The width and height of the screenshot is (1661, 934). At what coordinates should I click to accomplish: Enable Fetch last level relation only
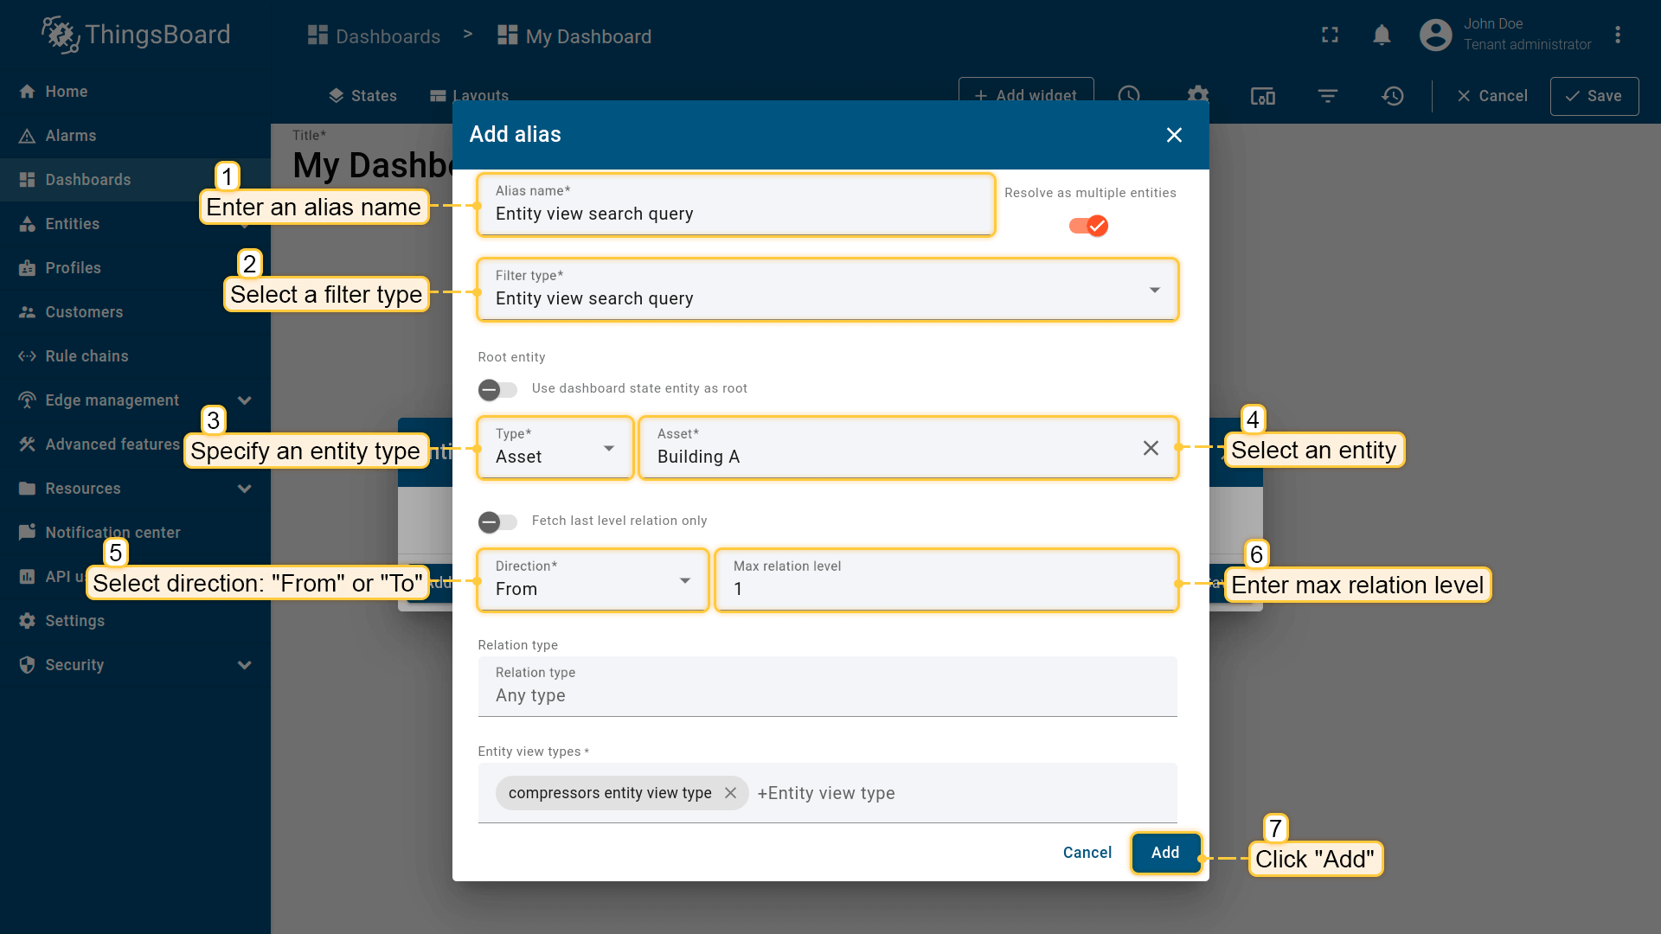coord(497,522)
